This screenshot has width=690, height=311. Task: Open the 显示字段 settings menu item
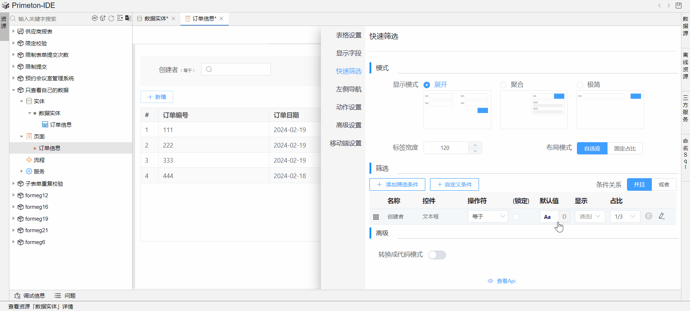349,53
